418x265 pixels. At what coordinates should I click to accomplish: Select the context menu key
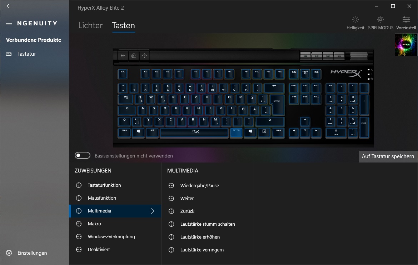click(x=264, y=133)
